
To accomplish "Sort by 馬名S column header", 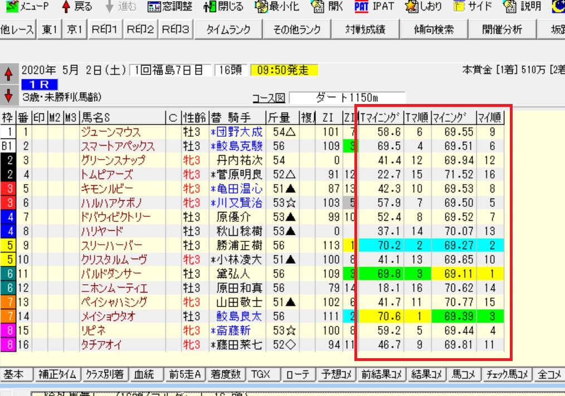I will (122, 117).
